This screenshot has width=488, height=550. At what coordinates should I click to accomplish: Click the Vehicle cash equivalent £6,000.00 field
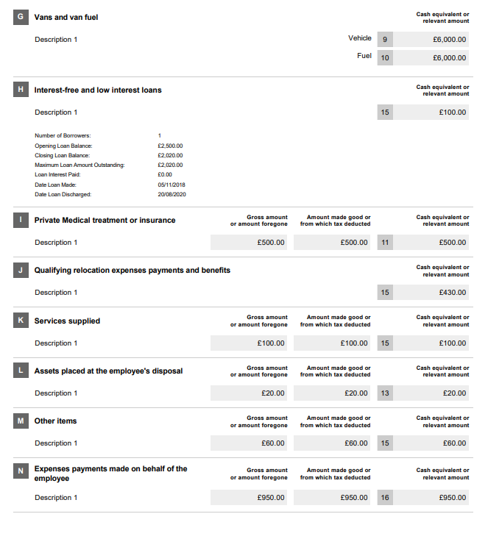(x=431, y=39)
